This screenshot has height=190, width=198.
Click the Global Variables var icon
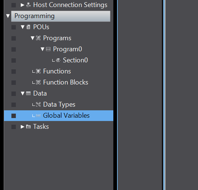[x=38, y=115]
